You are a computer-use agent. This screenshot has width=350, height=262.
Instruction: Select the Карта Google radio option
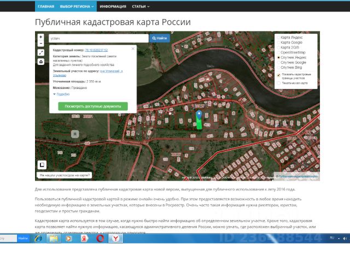click(278, 42)
